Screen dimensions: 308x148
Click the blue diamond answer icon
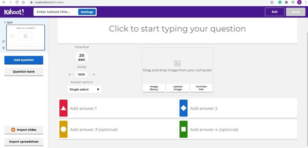183,108
